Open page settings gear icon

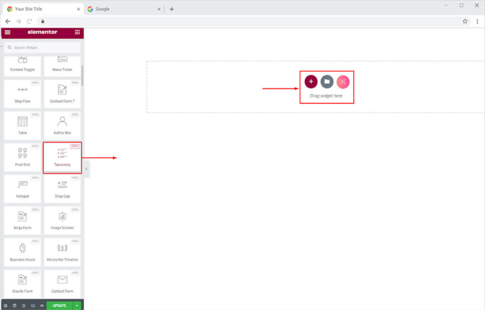coord(6,306)
